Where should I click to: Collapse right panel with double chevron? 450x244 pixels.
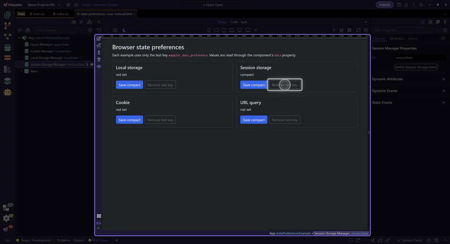[366, 22]
